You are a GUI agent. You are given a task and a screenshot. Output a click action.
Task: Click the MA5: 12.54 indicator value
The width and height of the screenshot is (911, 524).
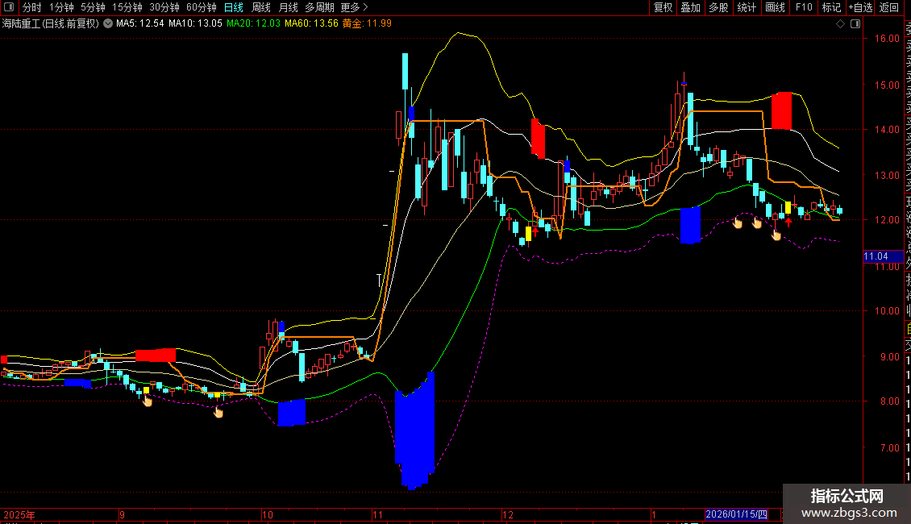click(140, 23)
